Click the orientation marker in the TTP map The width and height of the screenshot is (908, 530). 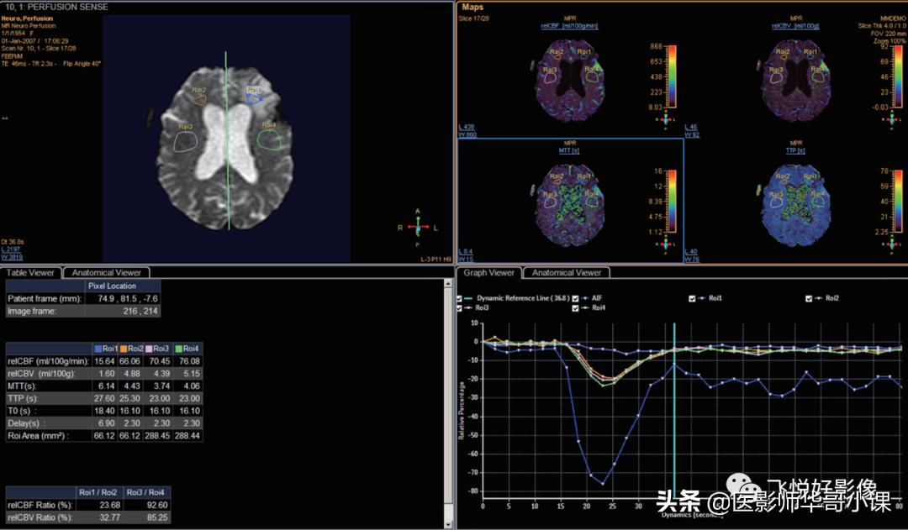(x=894, y=244)
